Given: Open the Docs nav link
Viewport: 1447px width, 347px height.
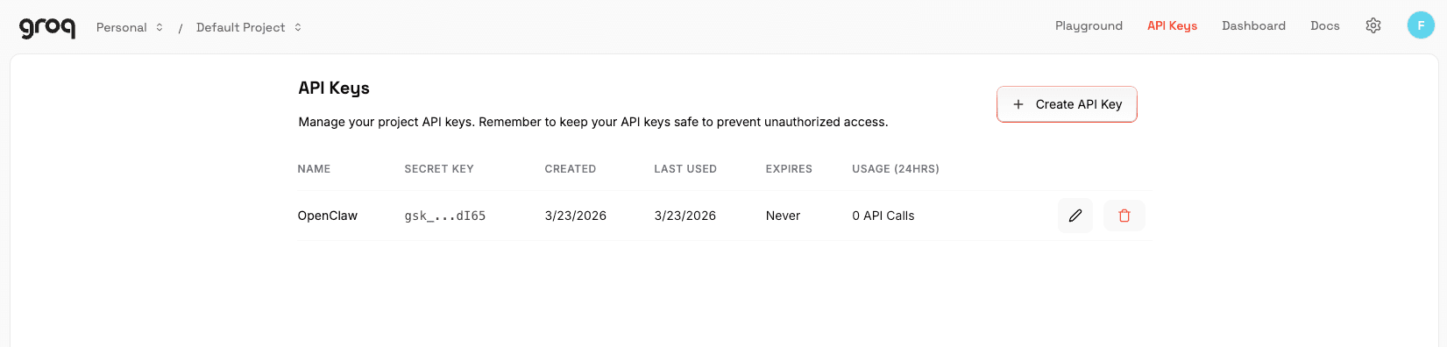Looking at the screenshot, I should coord(1324,25).
